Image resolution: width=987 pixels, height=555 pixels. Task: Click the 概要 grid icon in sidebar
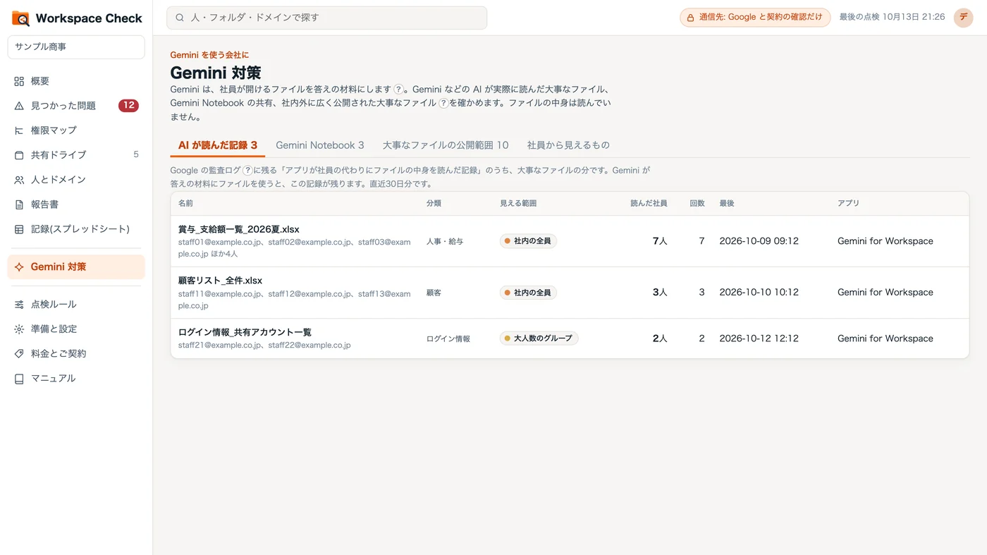[19, 81]
